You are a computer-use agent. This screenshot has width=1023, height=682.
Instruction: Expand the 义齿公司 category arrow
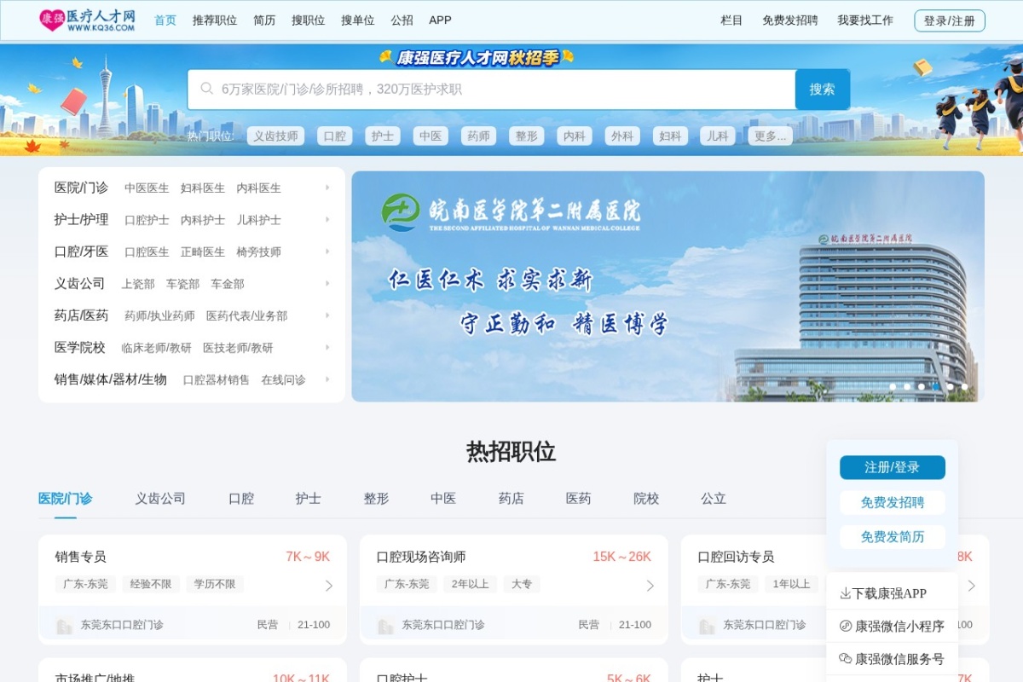pos(327,283)
